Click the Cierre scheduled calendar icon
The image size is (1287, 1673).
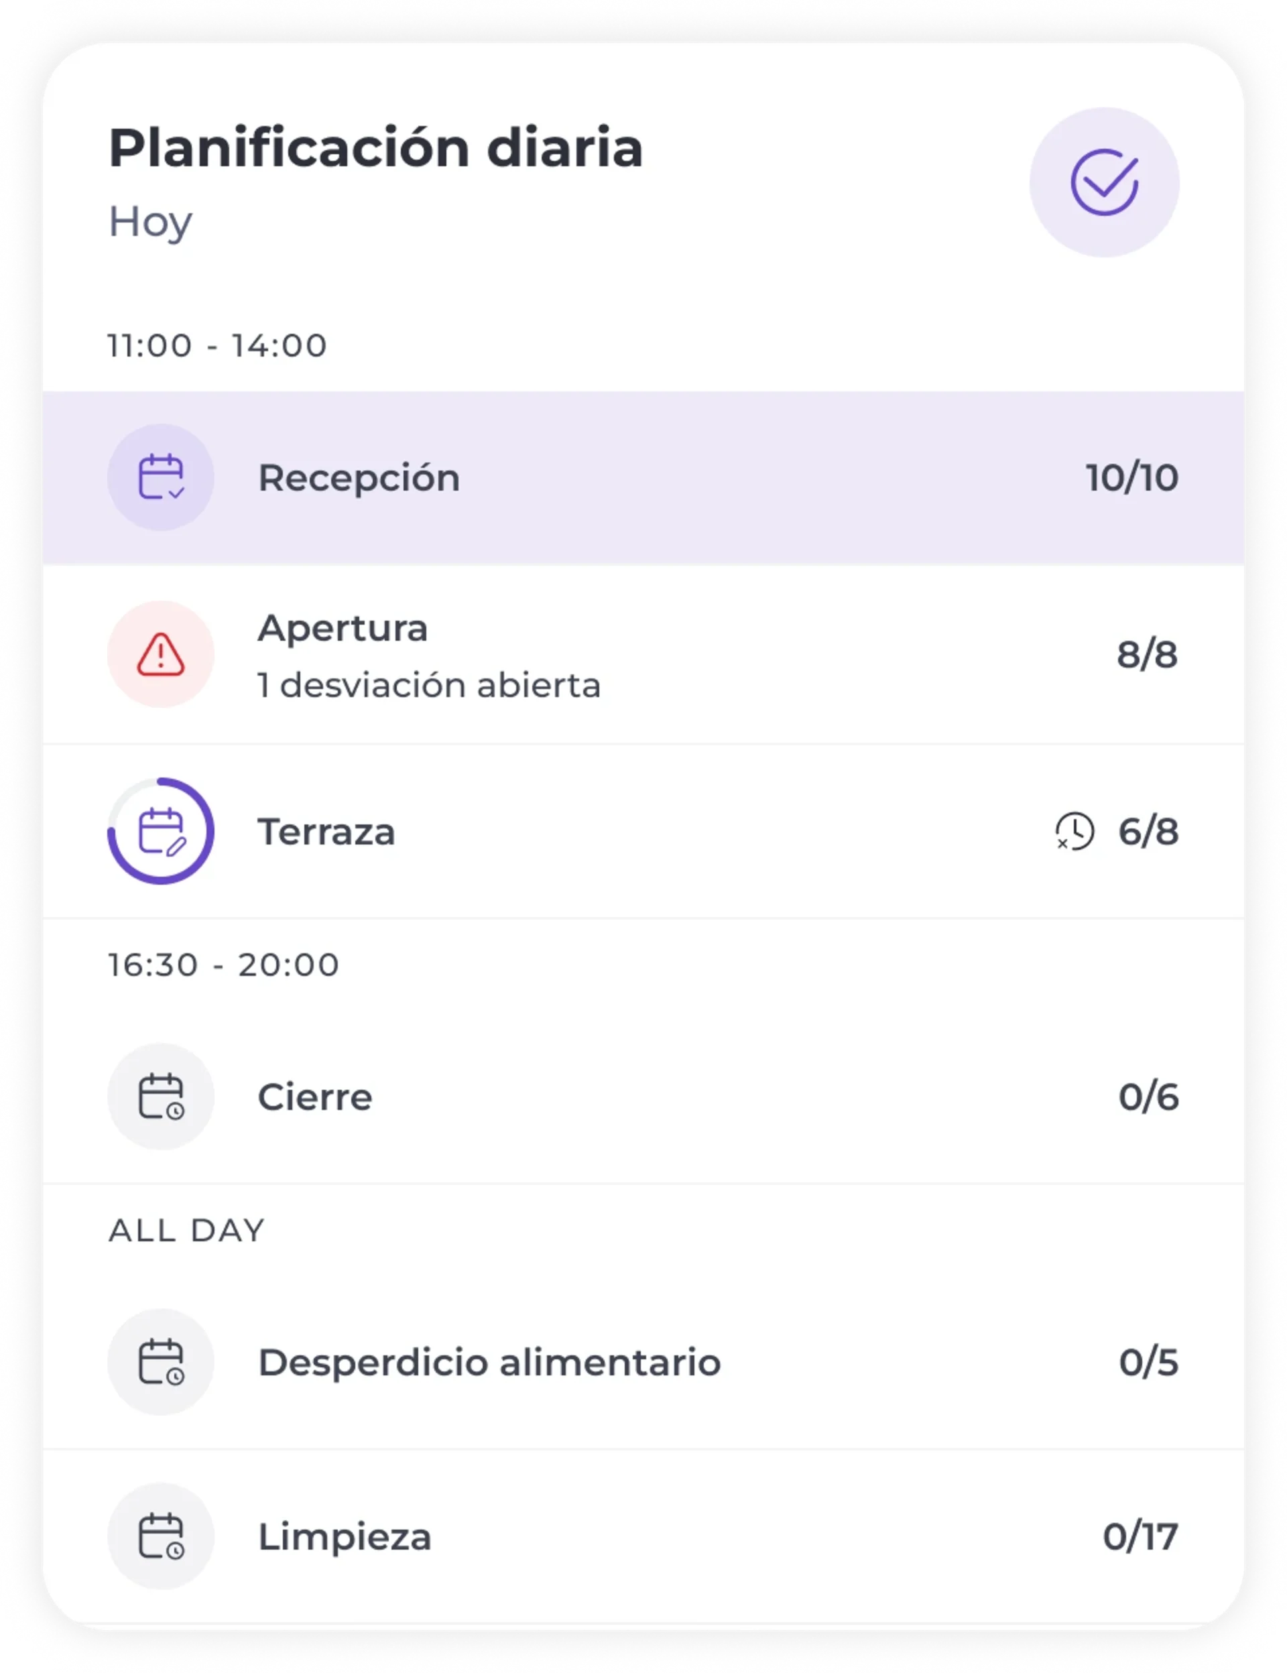tap(161, 1096)
